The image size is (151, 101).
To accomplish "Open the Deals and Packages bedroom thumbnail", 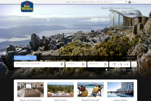I will tap(30, 90).
